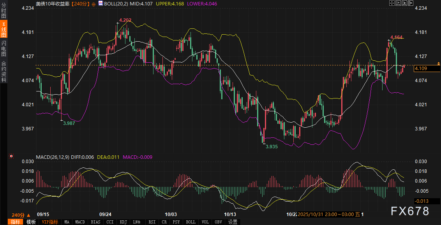Select the K线图 sidebar mode
The image size is (441, 225).
coord(4,29)
